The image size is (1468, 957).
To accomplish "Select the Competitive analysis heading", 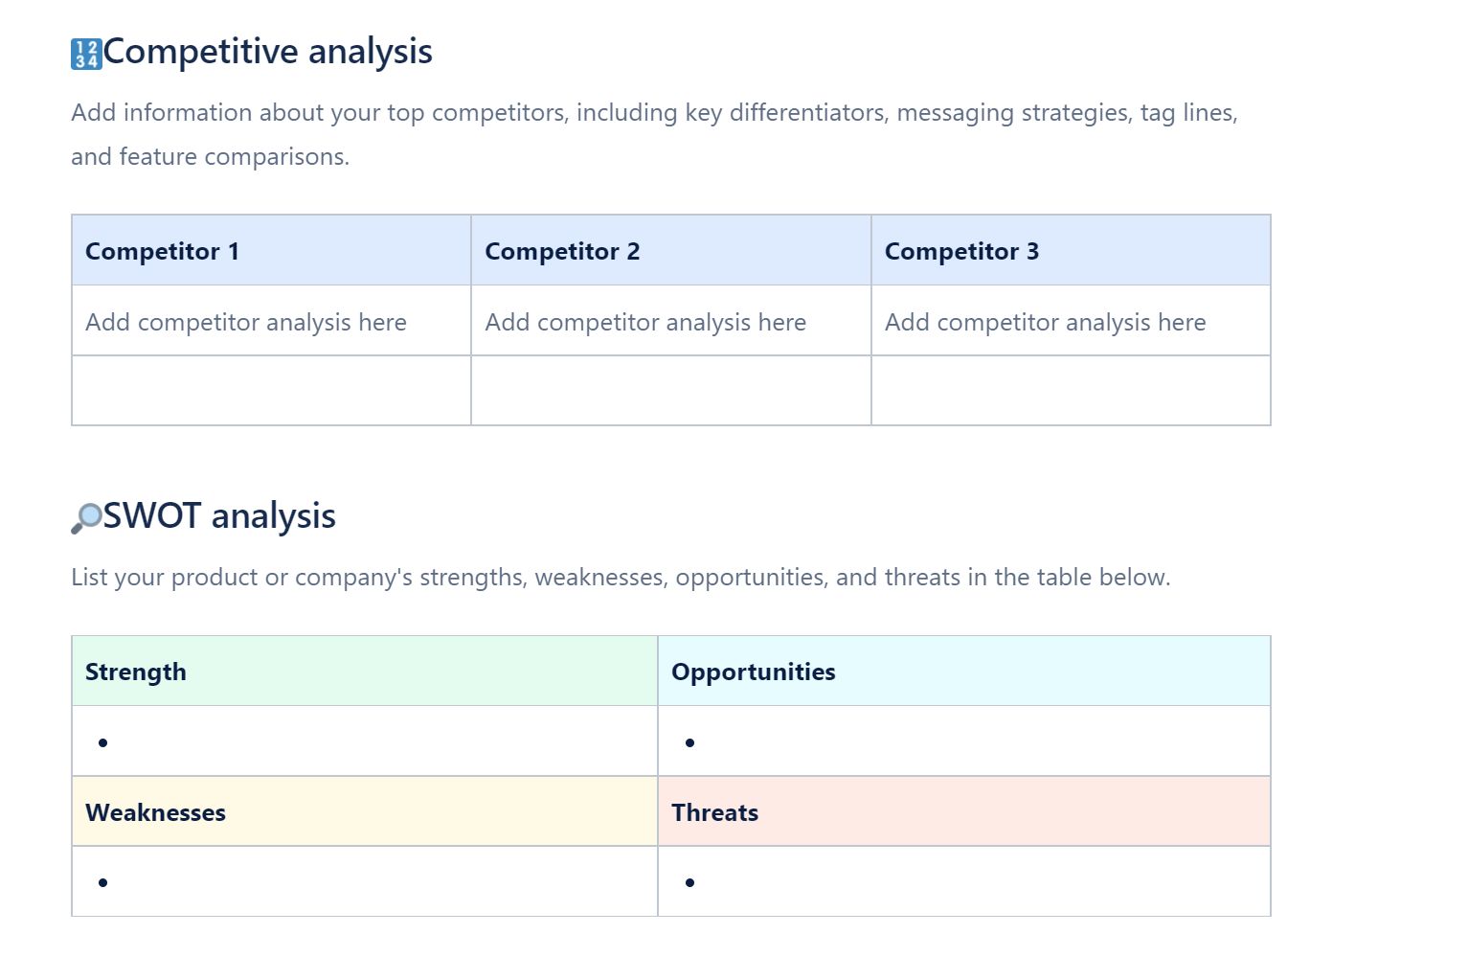I will pos(268,52).
